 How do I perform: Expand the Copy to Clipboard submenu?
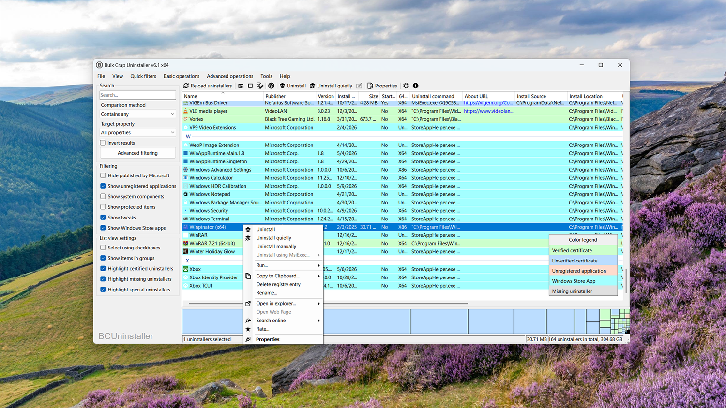pyautogui.click(x=318, y=276)
